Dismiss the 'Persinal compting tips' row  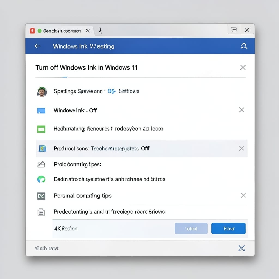243,195
